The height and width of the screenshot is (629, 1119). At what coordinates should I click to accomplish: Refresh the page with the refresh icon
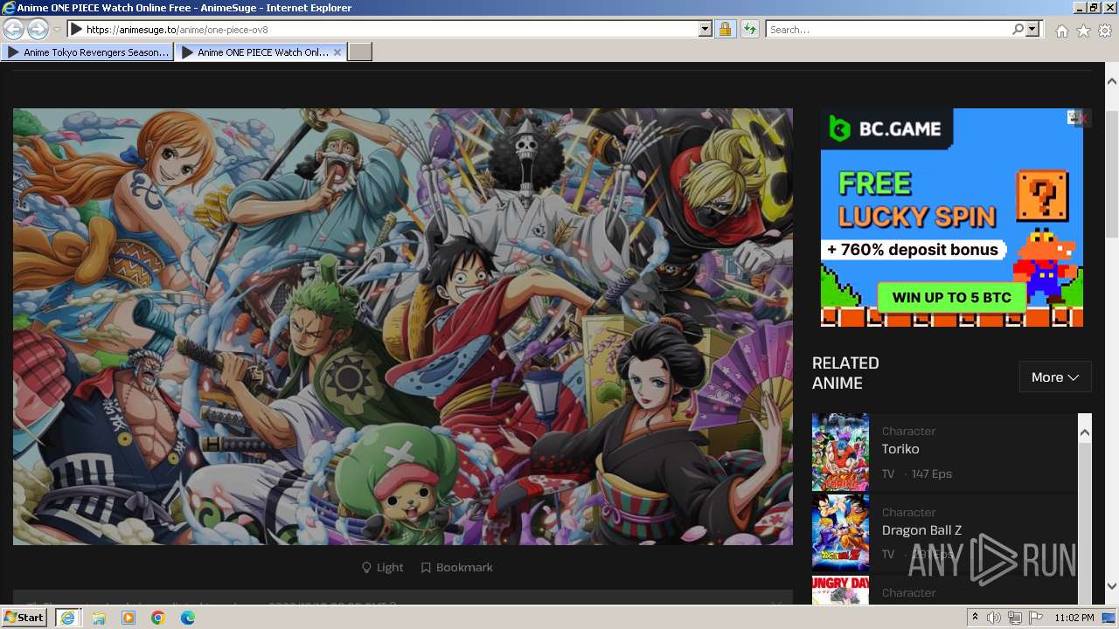tap(749, 30)
